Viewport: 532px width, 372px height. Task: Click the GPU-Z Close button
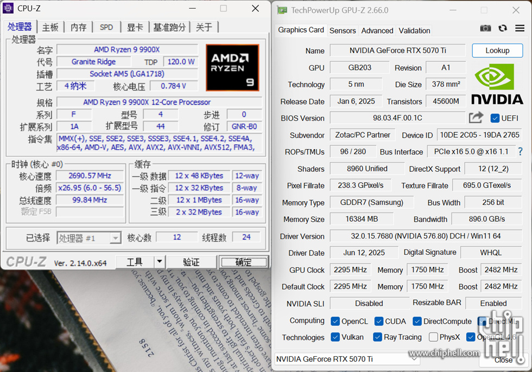504,360
